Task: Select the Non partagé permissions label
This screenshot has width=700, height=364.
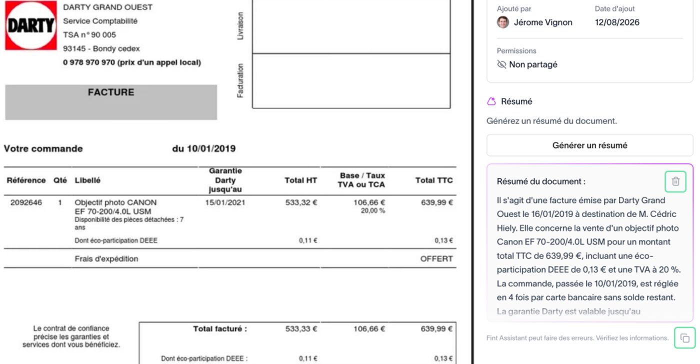Action: coord(533,64)
